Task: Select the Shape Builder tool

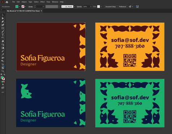Action: 3,45
